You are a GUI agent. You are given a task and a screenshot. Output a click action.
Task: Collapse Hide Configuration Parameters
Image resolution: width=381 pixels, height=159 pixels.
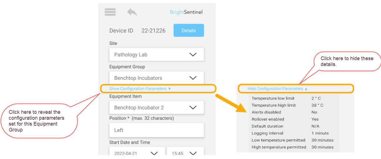click(278, 89)
